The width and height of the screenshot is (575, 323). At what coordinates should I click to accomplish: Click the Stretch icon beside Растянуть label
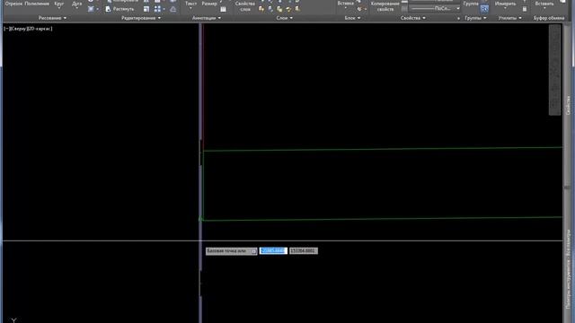108,9
